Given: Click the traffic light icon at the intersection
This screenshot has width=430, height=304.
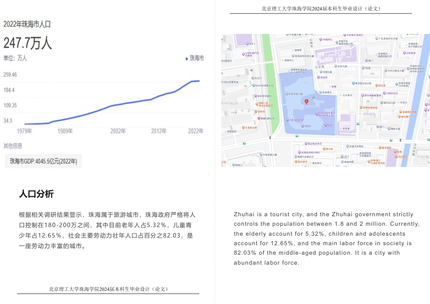Looking at the screenshot, I should tap(270, 138).
